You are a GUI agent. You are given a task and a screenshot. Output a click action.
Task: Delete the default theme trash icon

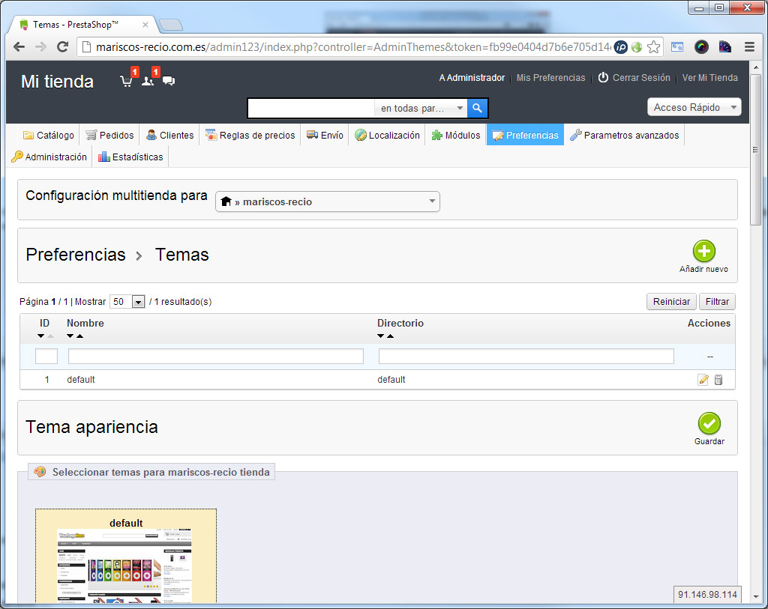pos(718,380)
